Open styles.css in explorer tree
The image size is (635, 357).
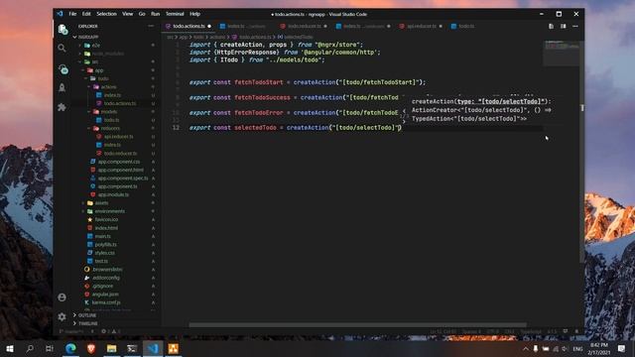105,253
